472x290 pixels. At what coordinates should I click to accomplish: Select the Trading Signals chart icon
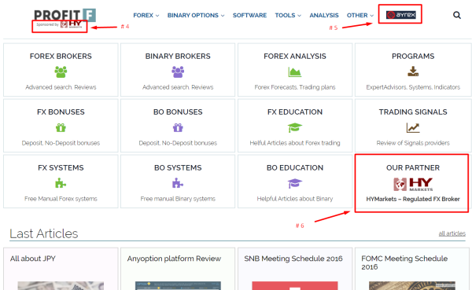(413, 128)
